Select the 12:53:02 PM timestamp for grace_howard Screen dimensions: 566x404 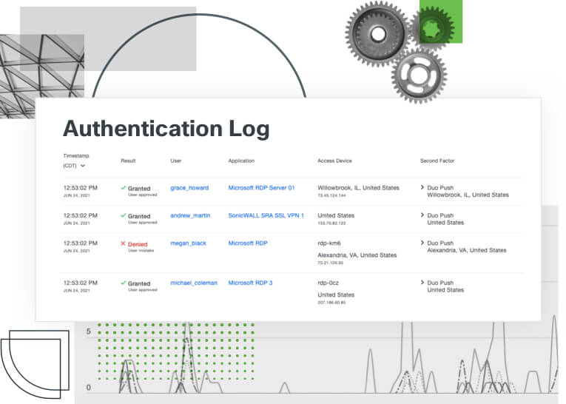click(x=81, y=188)
